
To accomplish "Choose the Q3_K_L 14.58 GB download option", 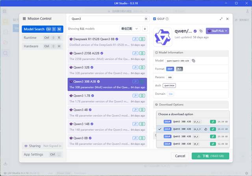I will pos(193,122).
